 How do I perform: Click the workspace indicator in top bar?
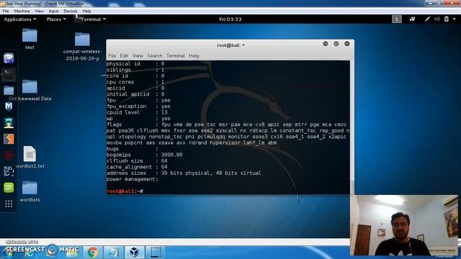tap(397, 19)
